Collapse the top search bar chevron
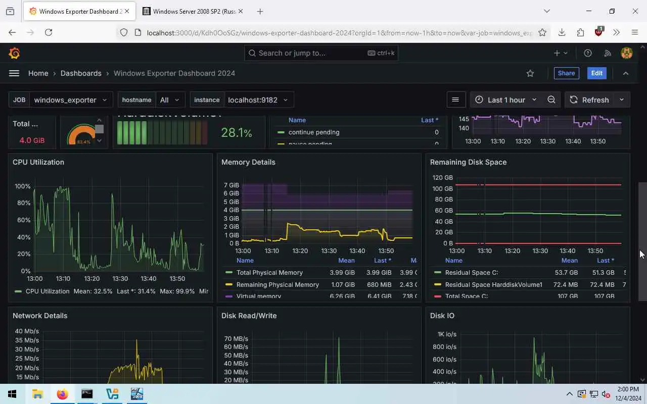Screen dimensions: 647x404 (x=626, y=73)
